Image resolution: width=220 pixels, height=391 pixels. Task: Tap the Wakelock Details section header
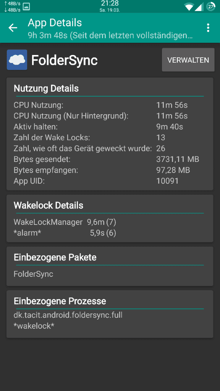[x=49, y=205]
